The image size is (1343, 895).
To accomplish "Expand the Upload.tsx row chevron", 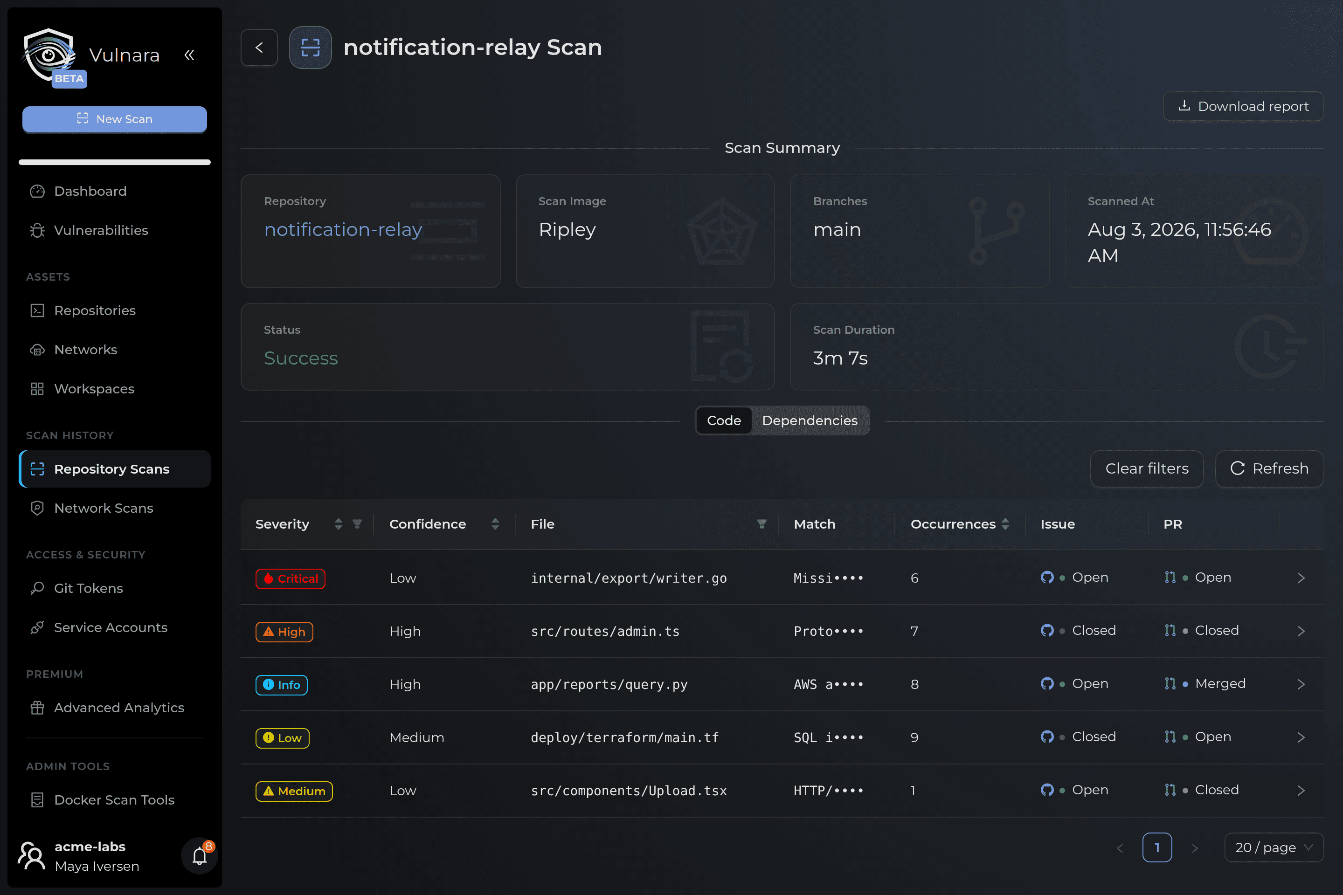I will click(1301, 791).
